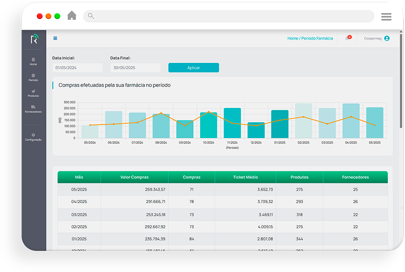Viewport: 405px width, 272px height.
Task: Click the app logo in sidebar
Action: click(34, 39)
